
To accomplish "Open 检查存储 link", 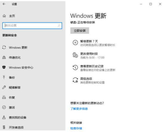I will coord(76,128).
